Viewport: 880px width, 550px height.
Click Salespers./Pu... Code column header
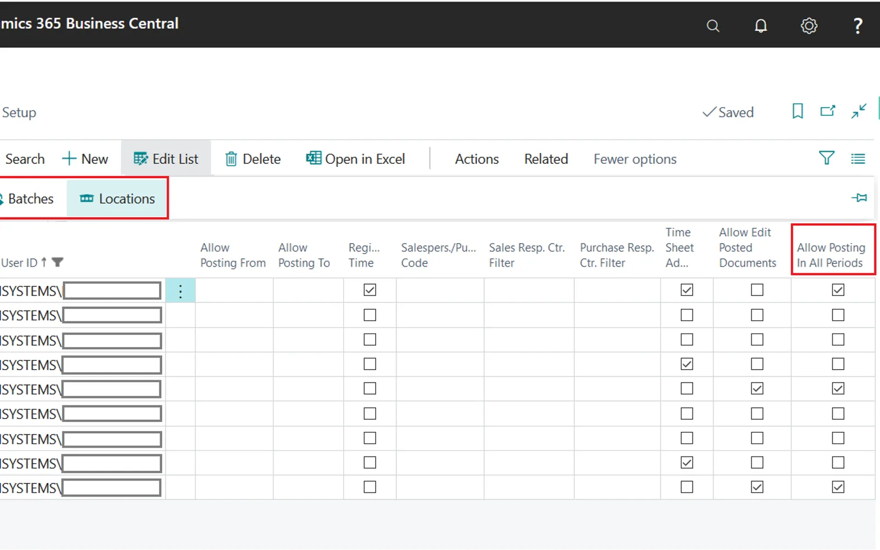pyautogui.click(x=438, y=255)
